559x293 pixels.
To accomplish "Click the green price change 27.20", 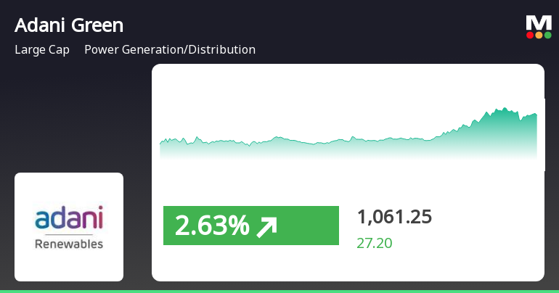I will [375, 243].
